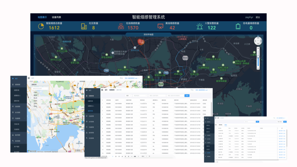Click the offline smoke detector icon
Image resolution: width=297 pixels, height=167 pixels.
[160, 26]
